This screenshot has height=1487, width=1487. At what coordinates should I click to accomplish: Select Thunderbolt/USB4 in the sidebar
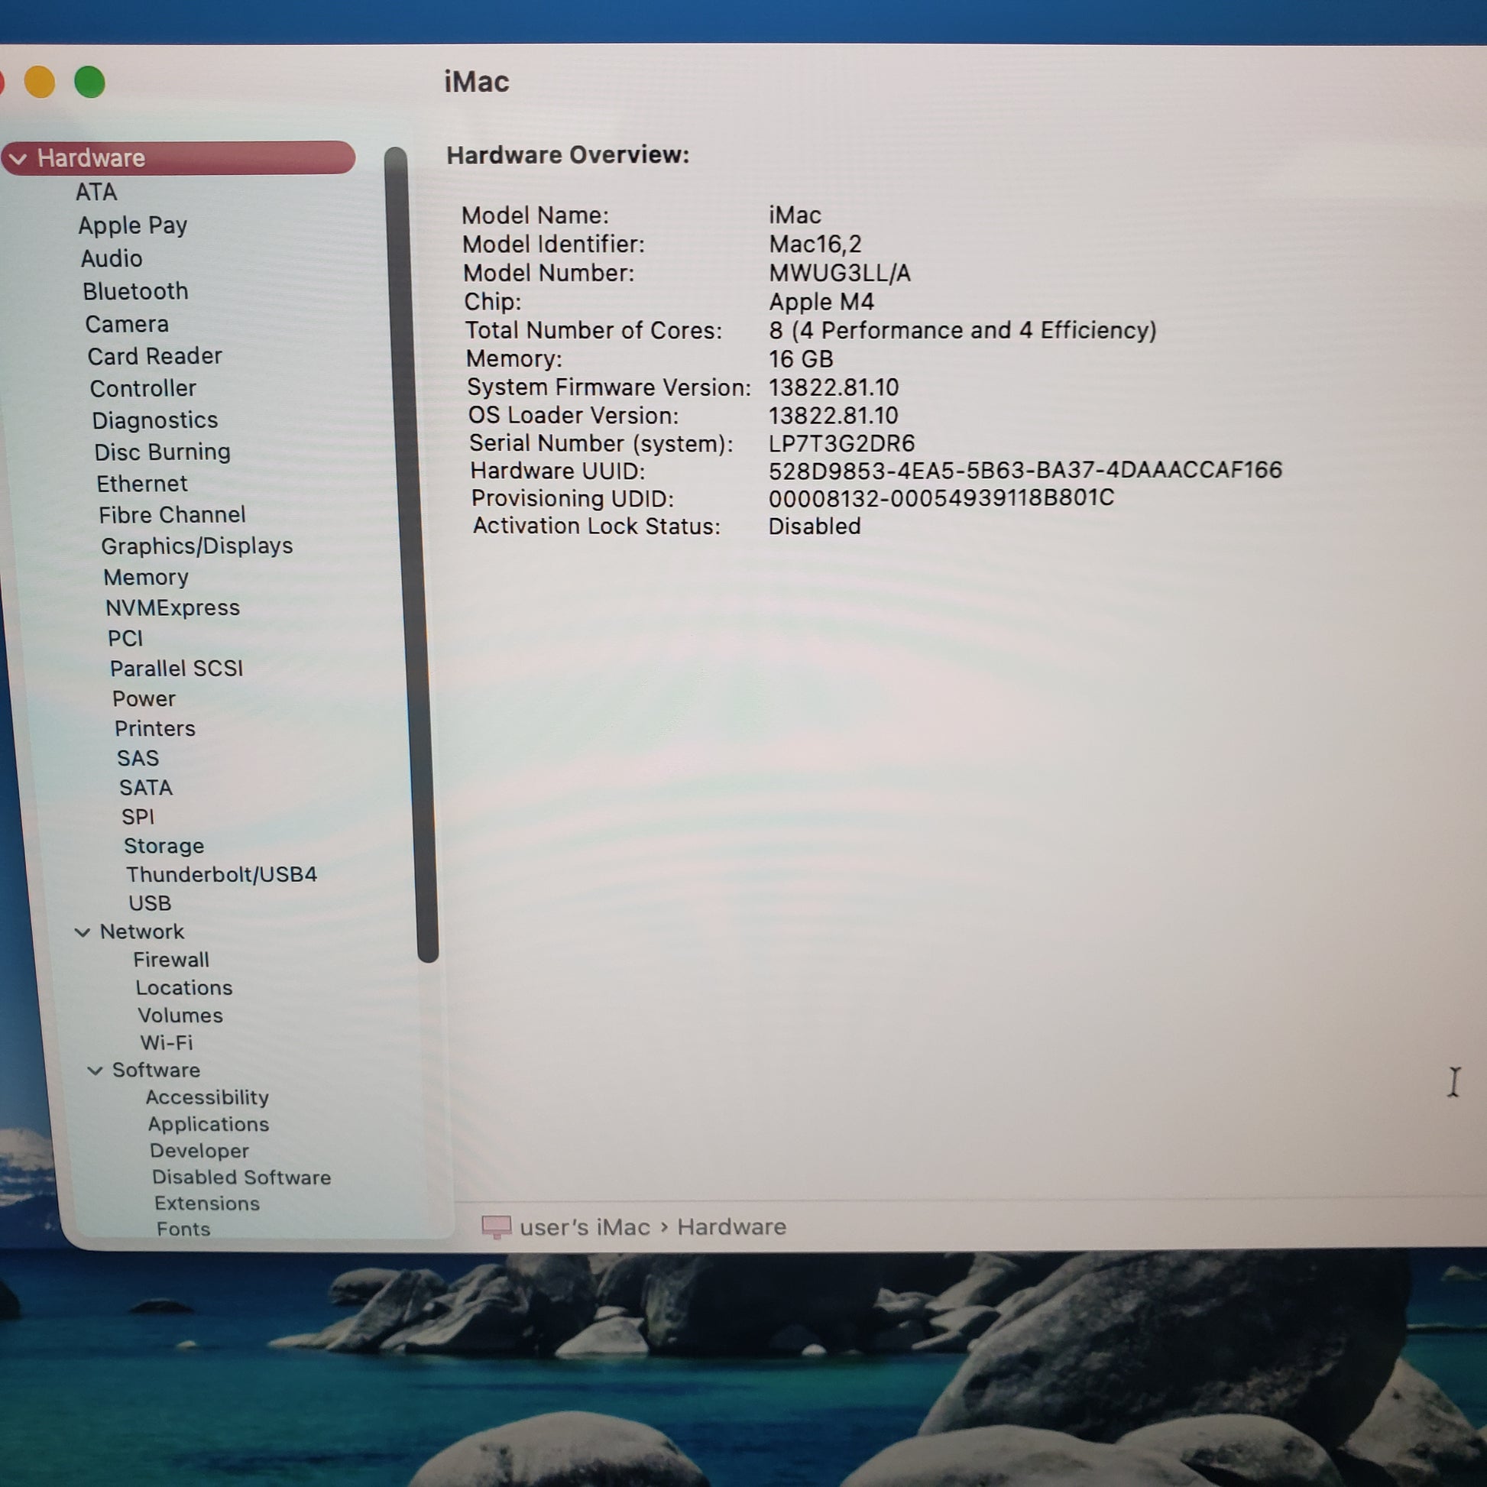(x=221, y=874)
